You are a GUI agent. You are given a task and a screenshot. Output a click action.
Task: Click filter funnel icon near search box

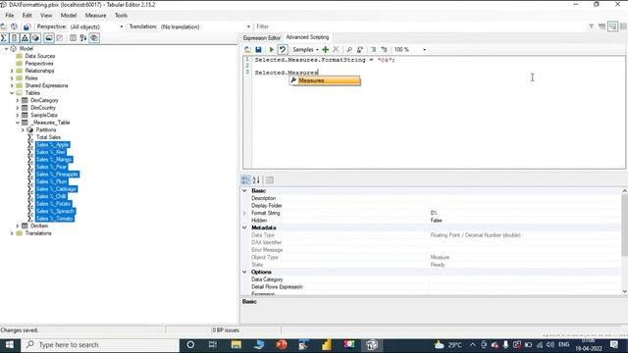click(x=591, y=26)
